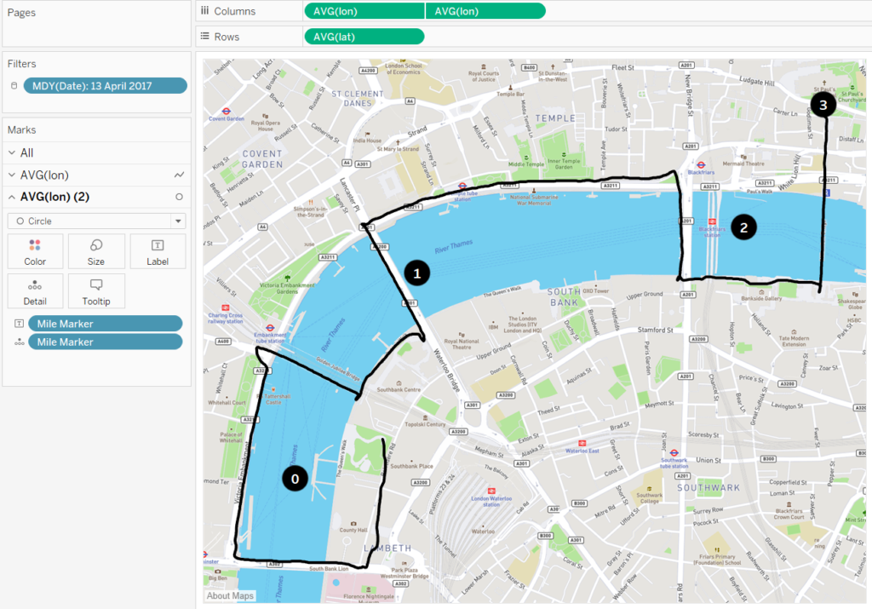The height and width of the screenshot is (609, 872).
Task: Click the Tate Modern Extension label
Action: [x=795, y=341]
